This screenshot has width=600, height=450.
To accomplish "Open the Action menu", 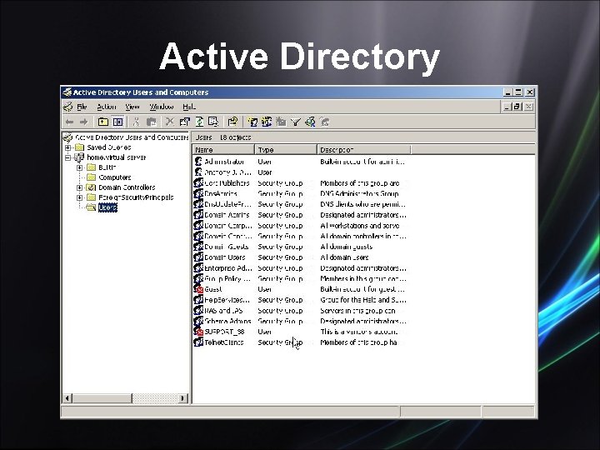I will 107,107.
